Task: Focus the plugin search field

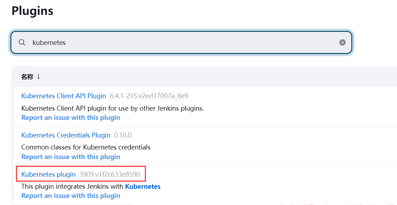Action: (181, 42)
